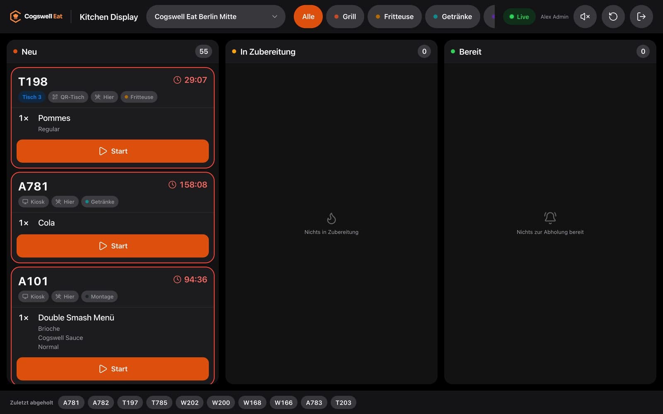663x414 pixels.
Task: Click the Montage tag on order A101
Action: [99, 296]
